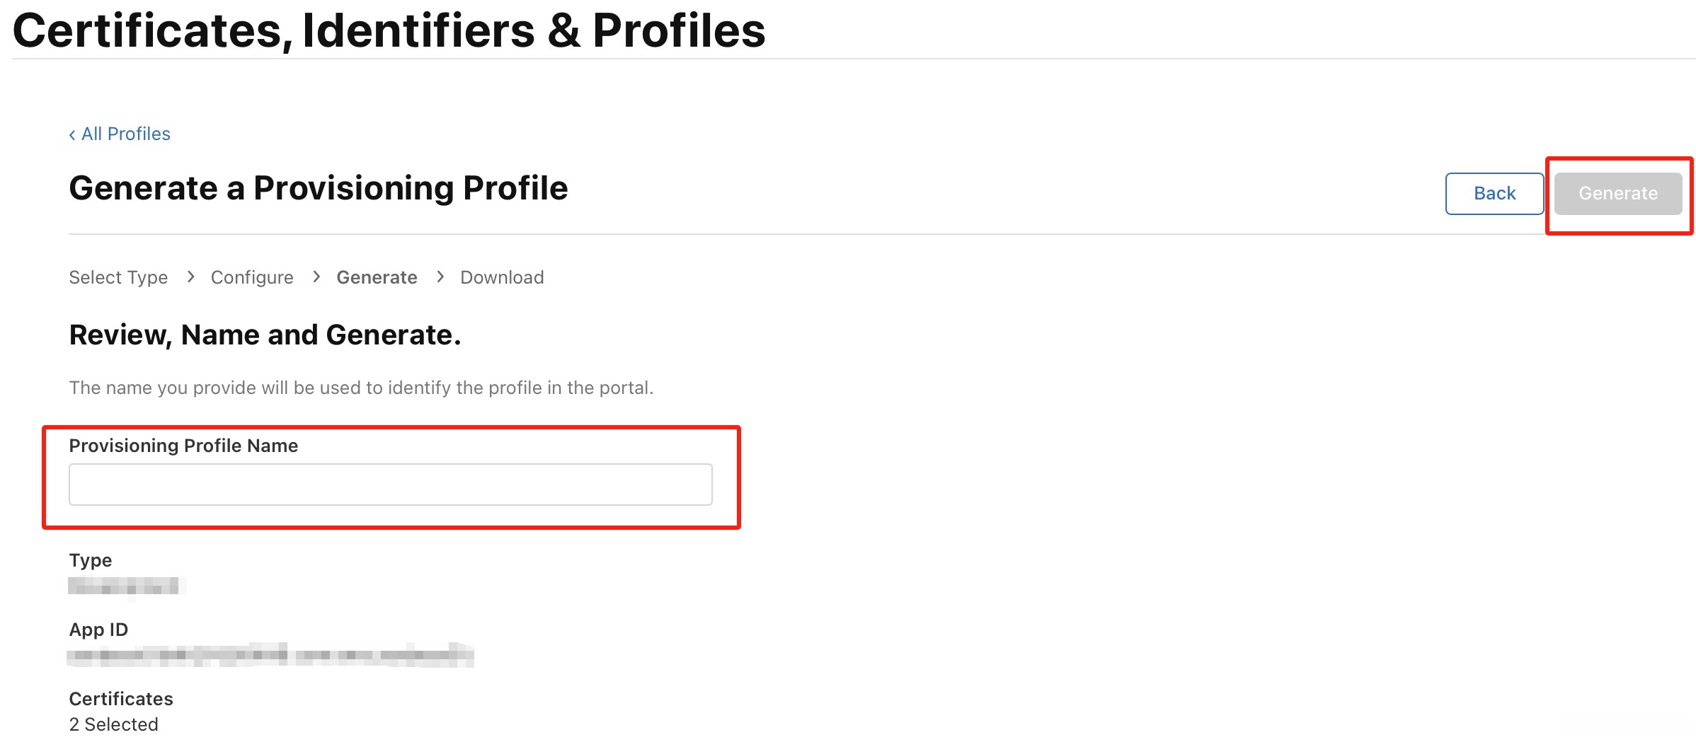Click the Generate a Provisioning Profile heading
This screenshot has height=742, width=1696.
[319, 188]
